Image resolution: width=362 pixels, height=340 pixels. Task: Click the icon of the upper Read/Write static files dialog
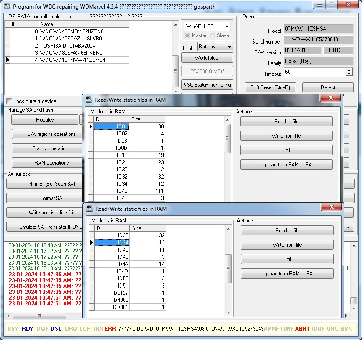89,100
